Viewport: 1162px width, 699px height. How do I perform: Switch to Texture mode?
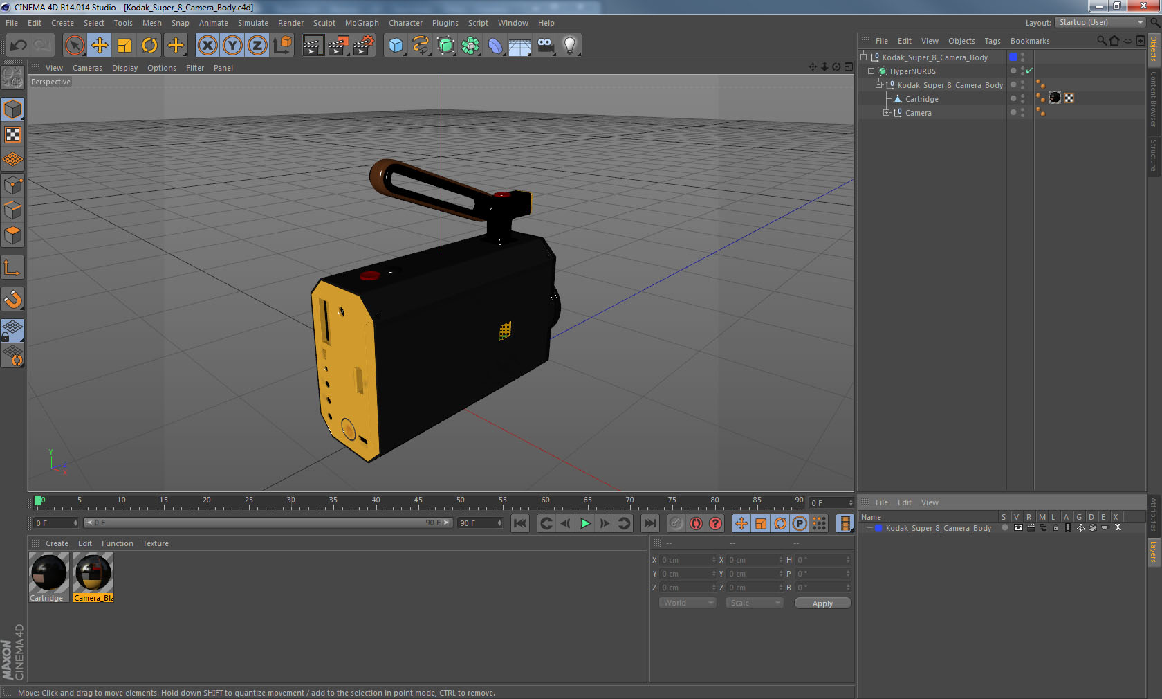[12, 134]
